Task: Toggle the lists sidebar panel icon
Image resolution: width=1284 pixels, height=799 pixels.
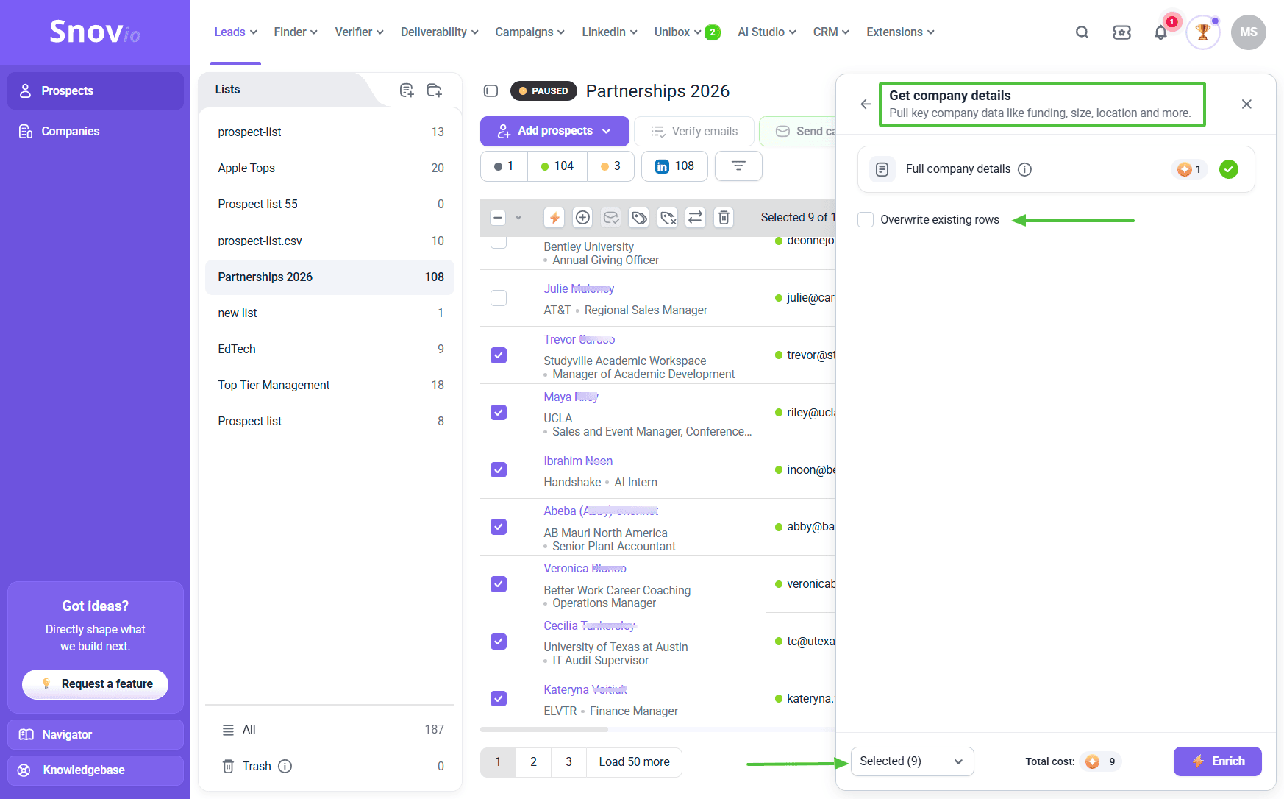Action: click(x=491, y=91)
